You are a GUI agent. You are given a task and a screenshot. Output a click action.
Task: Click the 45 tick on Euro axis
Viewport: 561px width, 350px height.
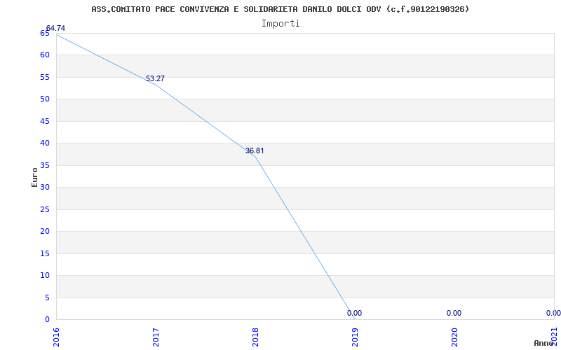tap(44, 121)
